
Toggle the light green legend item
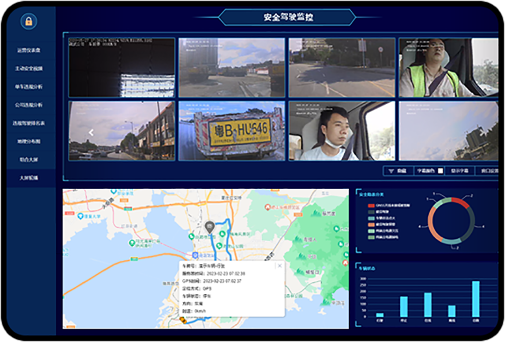pyautogui.click(x=383, y=231)
